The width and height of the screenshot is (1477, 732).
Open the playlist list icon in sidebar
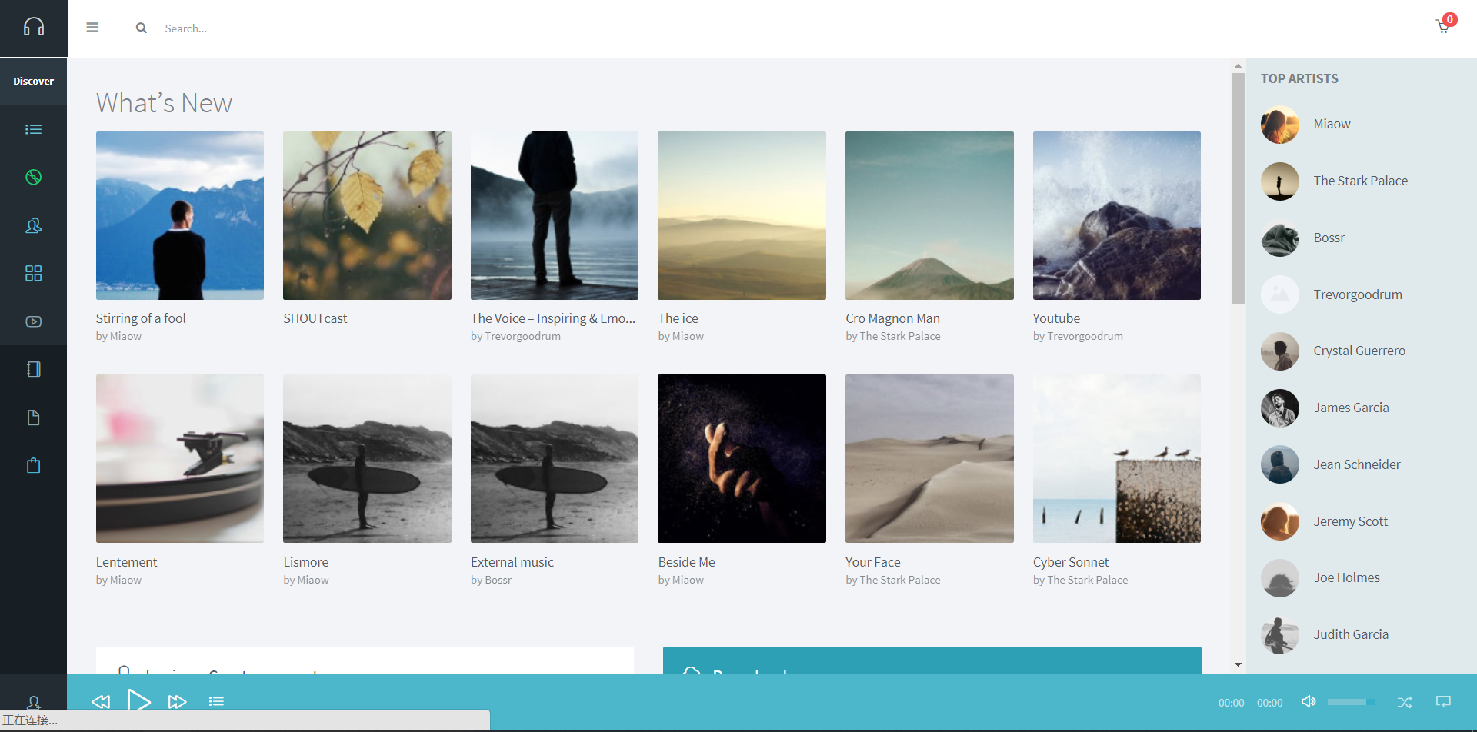pos(33,129)
